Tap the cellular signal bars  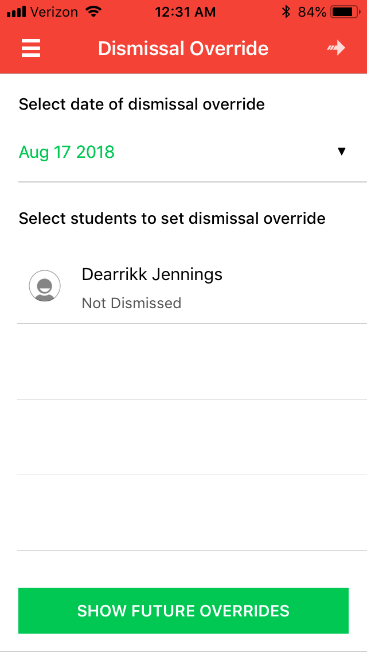[x=17, y=11]
